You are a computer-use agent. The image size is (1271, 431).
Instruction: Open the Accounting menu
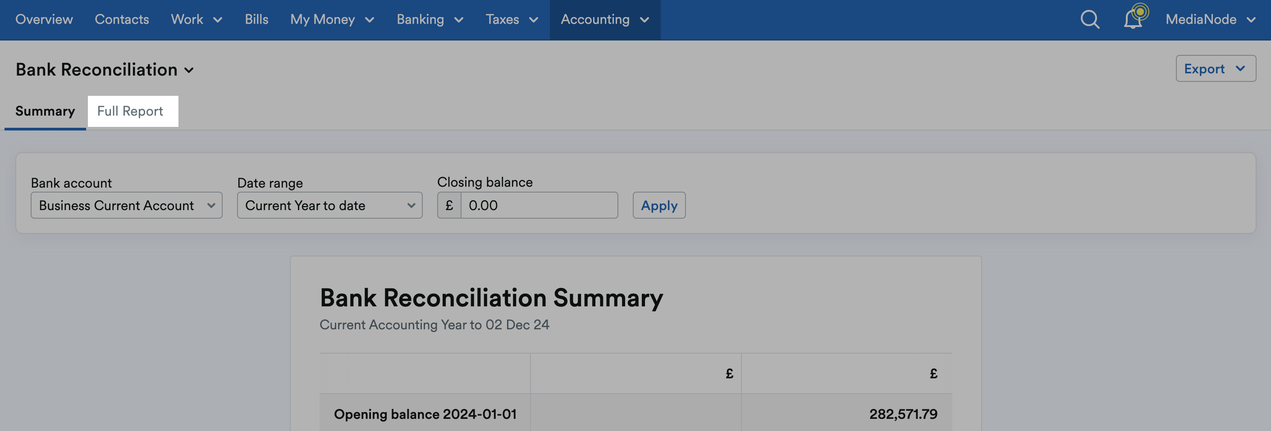[605, 19]
